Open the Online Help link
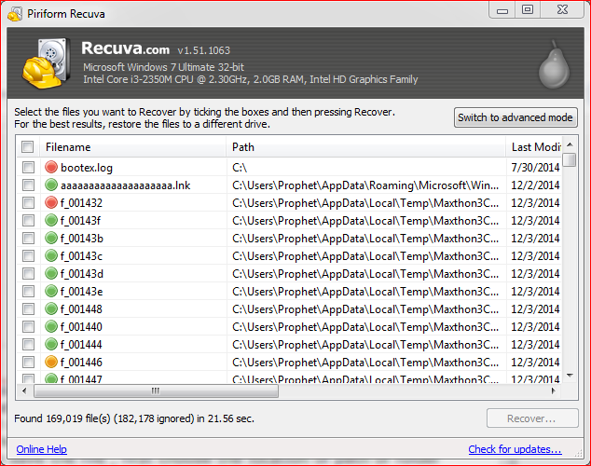Image resolution: width=591 pixels, height=466 pixels. (x=41, y=449)
